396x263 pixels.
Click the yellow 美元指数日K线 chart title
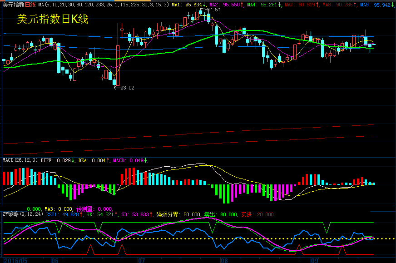52,19
